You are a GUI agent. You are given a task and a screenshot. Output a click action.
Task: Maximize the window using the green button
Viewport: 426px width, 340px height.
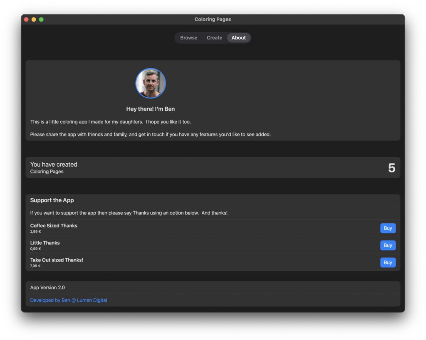(x=41, y=20)
